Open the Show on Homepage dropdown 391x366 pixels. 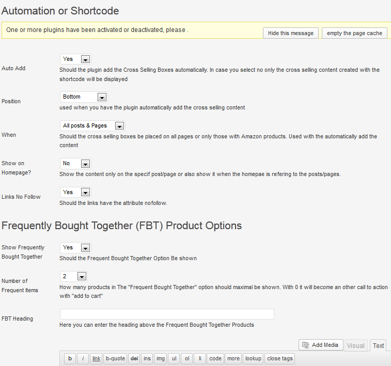(x=75, y=164)
